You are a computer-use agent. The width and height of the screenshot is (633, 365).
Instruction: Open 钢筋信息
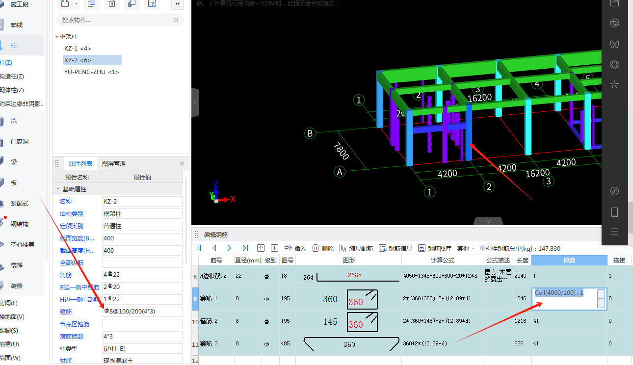tap(396, 248)
